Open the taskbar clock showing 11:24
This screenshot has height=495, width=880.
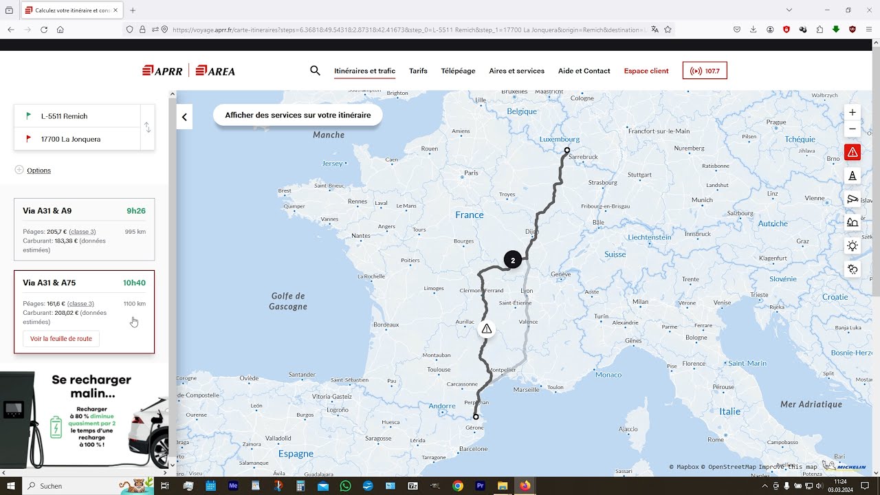click(x=839, y=486)
